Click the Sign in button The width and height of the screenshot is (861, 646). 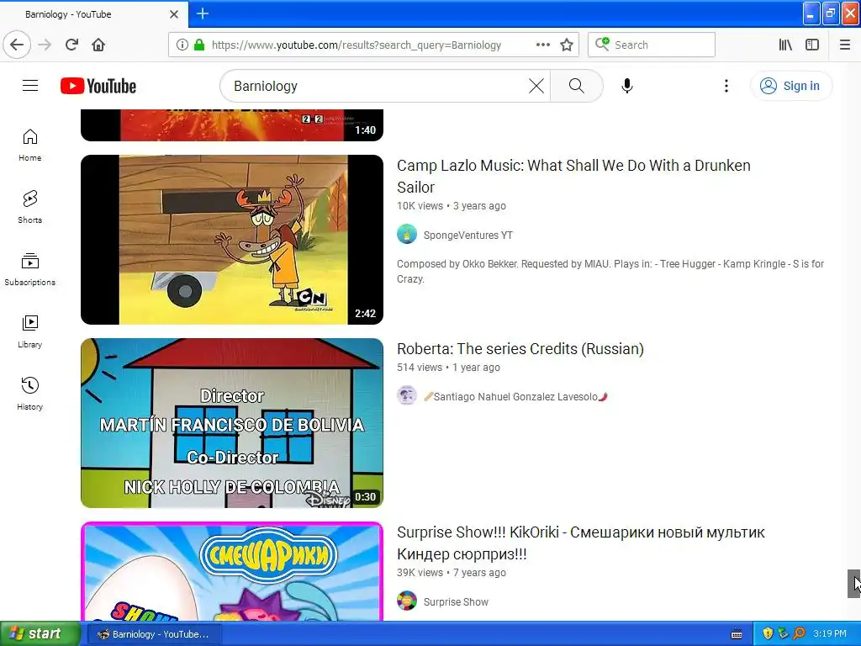click(790, 86)
